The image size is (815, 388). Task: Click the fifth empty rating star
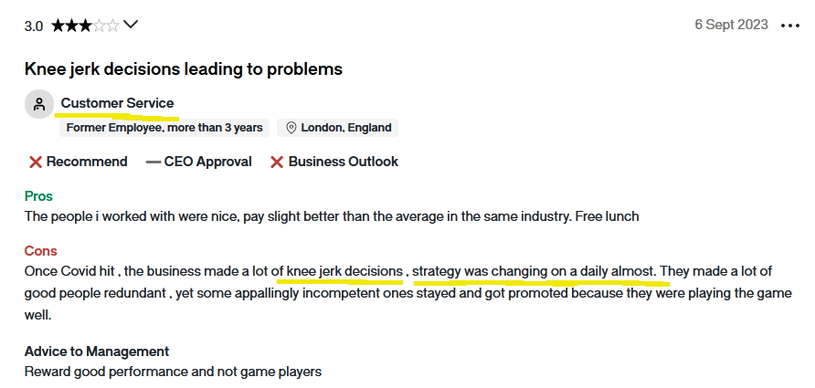click(113, 26)
